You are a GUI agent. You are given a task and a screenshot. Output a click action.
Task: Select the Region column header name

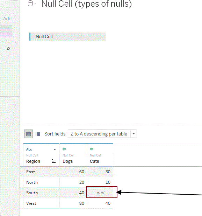33,161
